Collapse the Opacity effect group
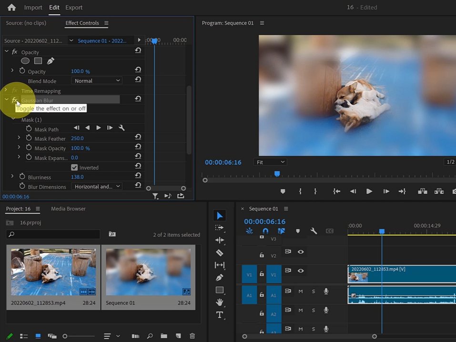This screenshot has height=342, width=456. pyautogui.click(x=6, y=51)
